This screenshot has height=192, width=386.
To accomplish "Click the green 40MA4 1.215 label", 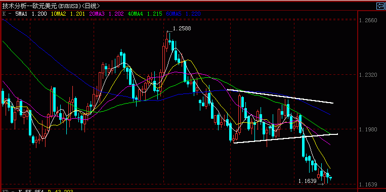I will (x=145, y=14).
